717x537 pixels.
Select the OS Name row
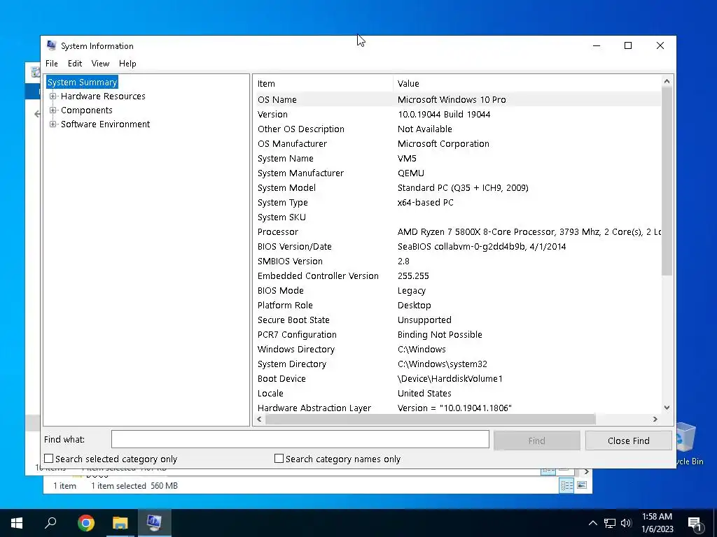point(457,99)
